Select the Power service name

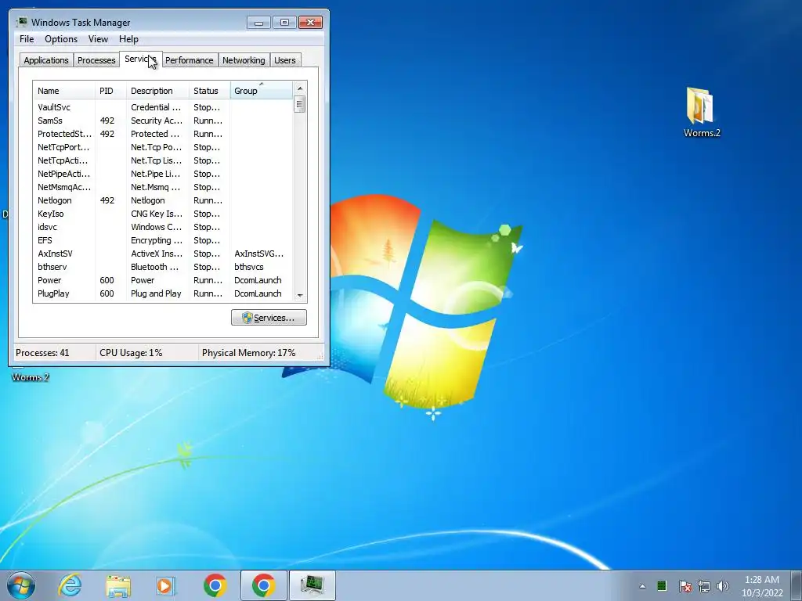tap(49, 280)
